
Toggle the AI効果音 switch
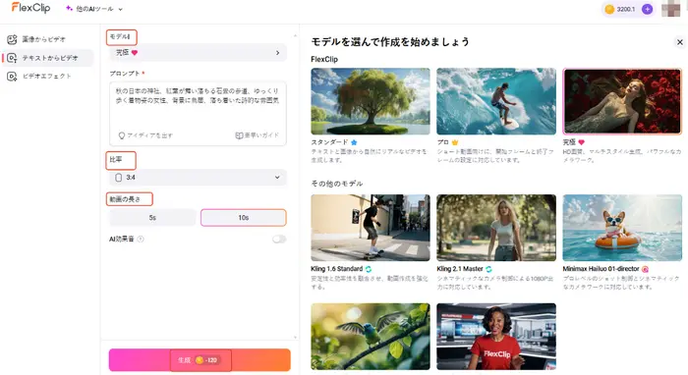coord(279,240)
